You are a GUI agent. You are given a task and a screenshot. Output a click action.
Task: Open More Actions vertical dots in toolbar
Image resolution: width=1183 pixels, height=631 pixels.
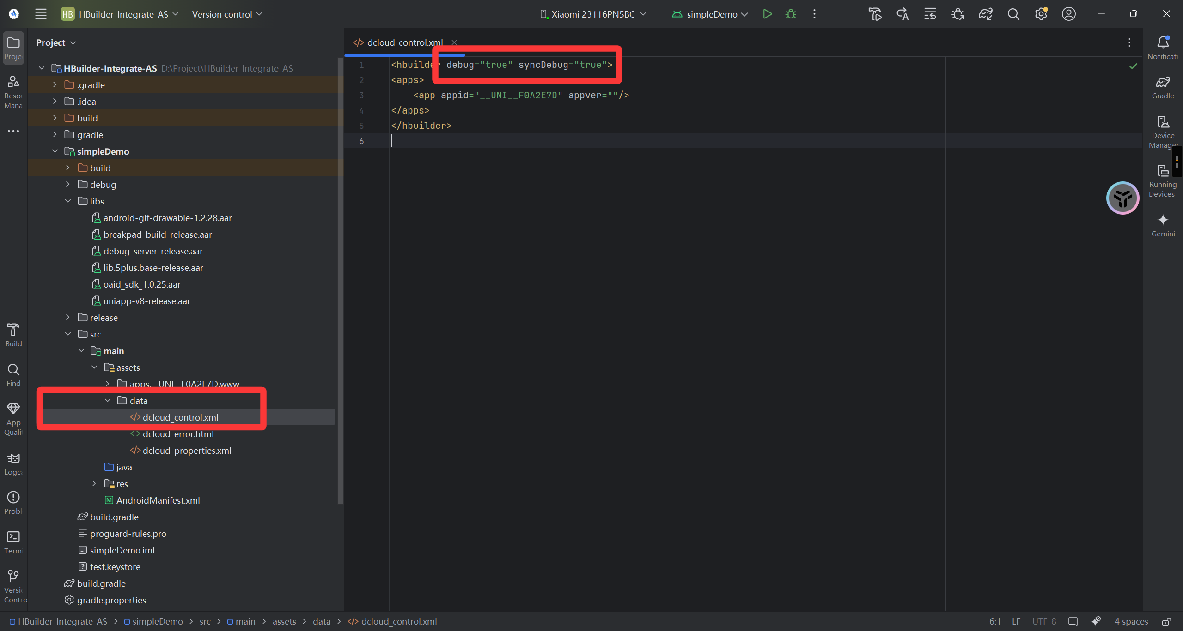tap(814, 14)
